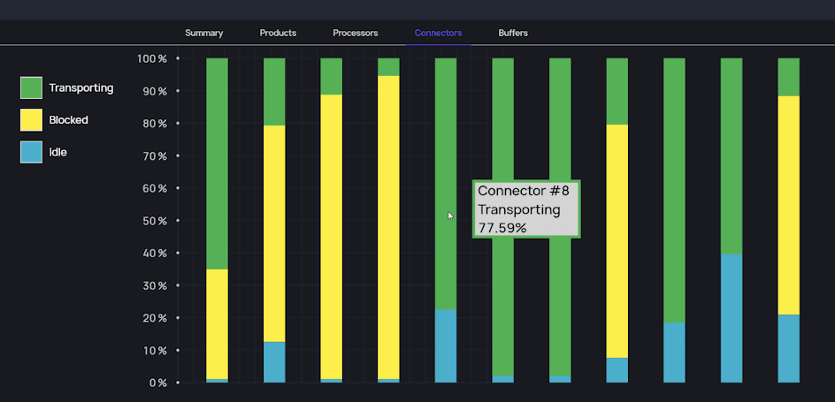835x402 pixels.
Task: Select blue Idle segment of second bar
Action: 274,362
